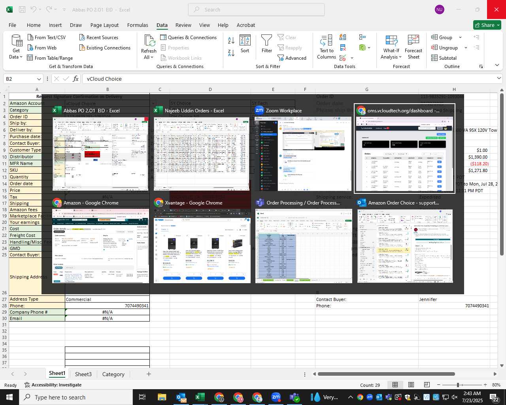Add a new sheet with plus icon

149,374
